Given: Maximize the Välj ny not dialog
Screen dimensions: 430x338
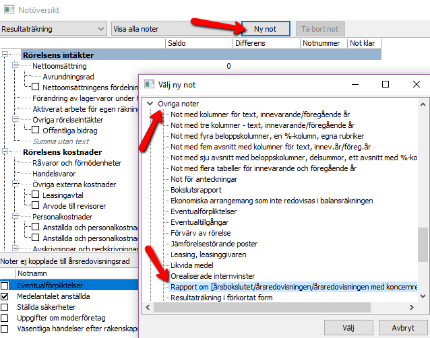Looking at the screenshot, I should pos(386,84).
